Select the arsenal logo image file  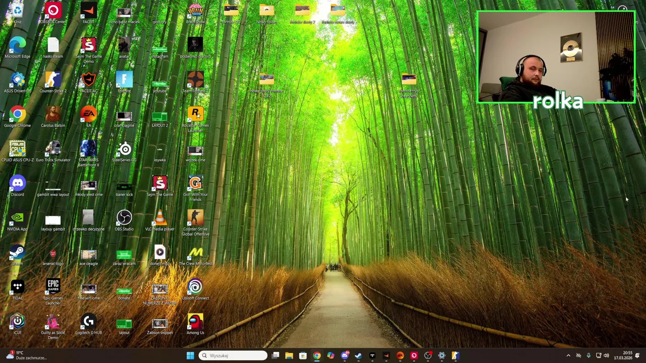(x=53, y=255)
